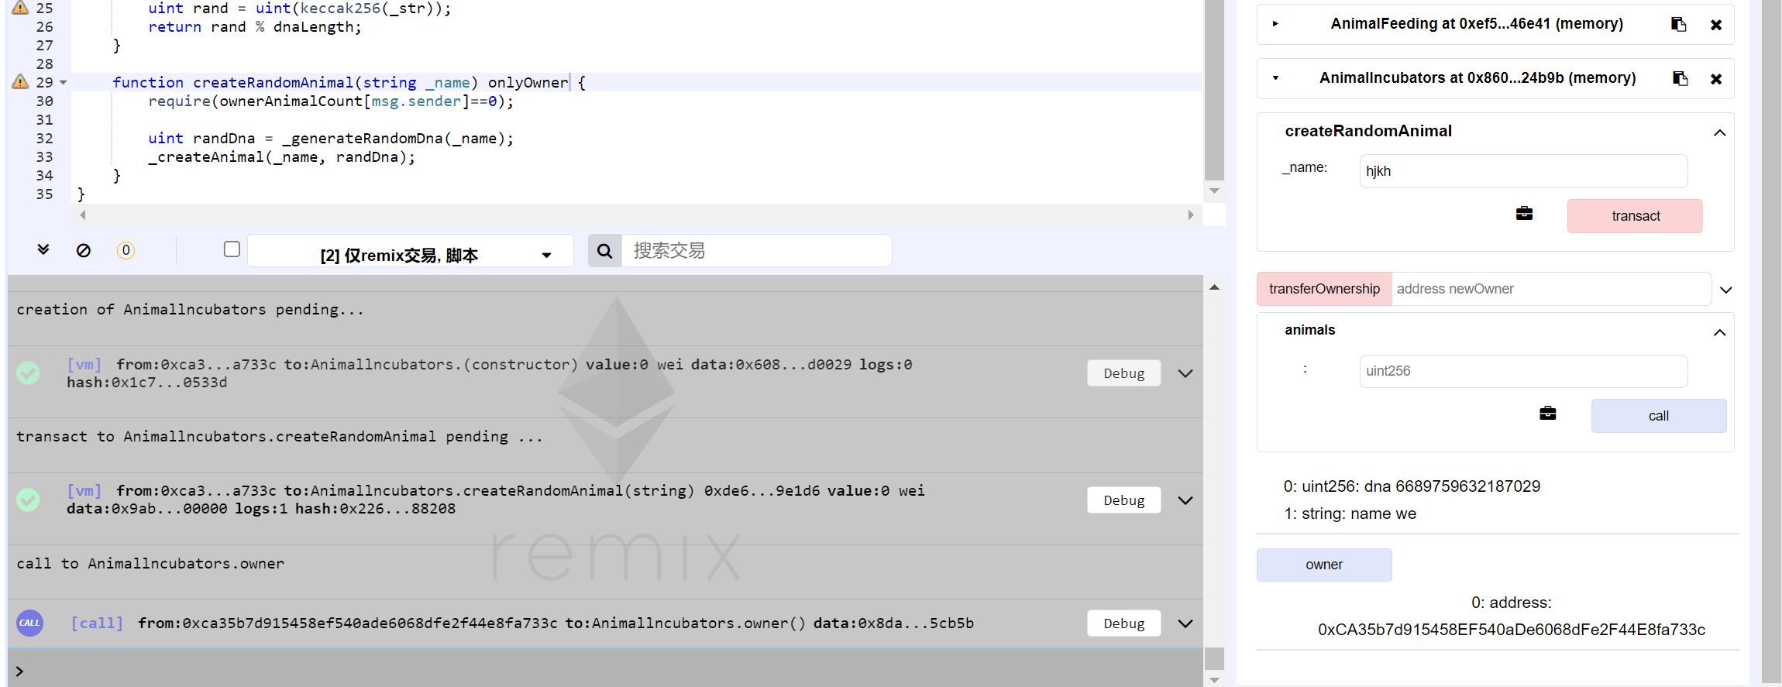Click briefcase icon beside transact button
1782x687 pixels.
pos(1524,214)
